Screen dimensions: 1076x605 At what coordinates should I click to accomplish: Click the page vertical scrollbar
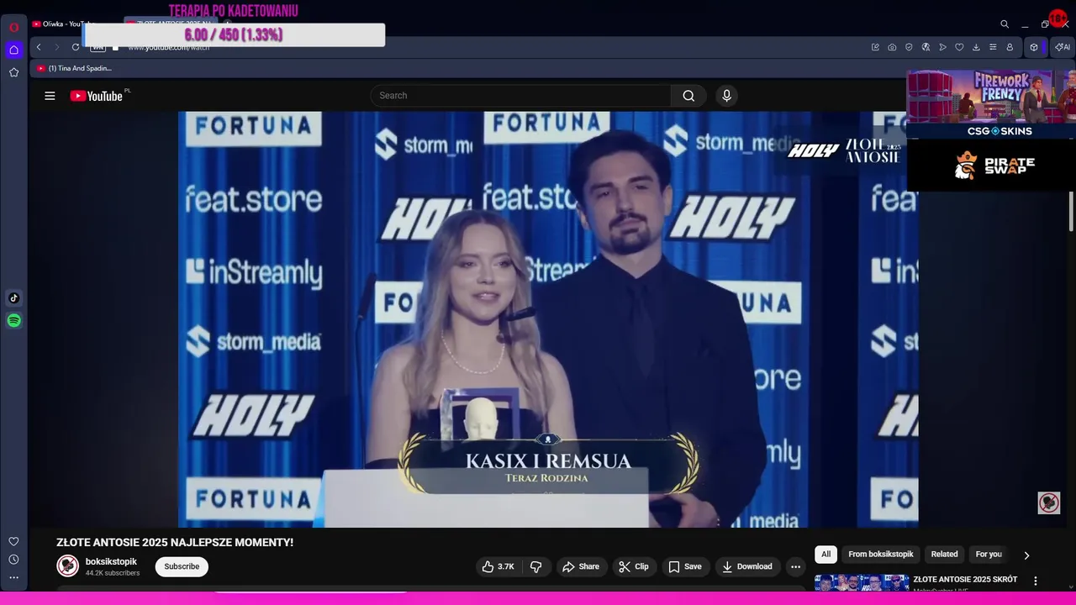click(x=1071, y=210)
